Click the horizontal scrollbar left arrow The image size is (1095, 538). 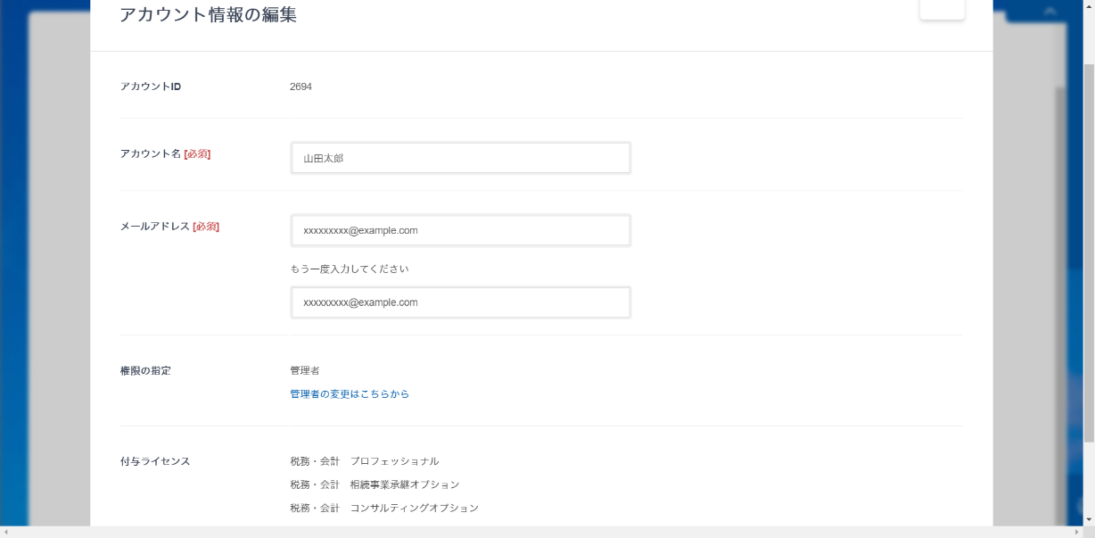(x=6, y=532)
